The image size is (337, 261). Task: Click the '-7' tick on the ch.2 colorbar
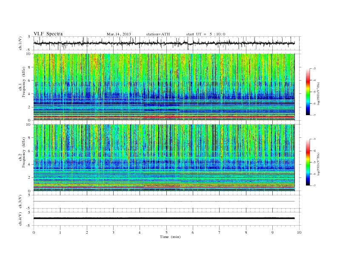pos(314,186)
